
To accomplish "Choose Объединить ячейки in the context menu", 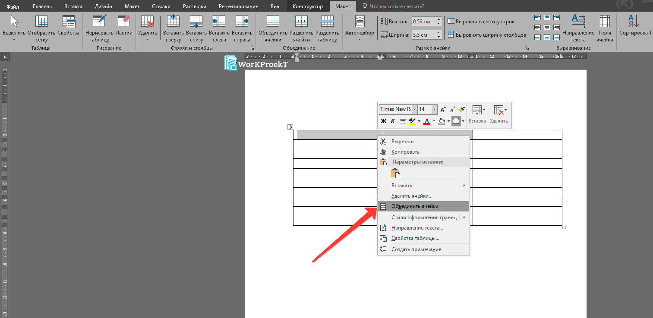I will pos(414,206).
